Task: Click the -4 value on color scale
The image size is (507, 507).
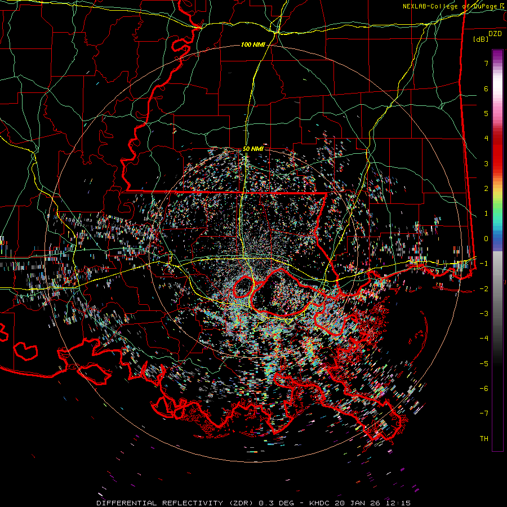Action: click(x=484, y=339)
